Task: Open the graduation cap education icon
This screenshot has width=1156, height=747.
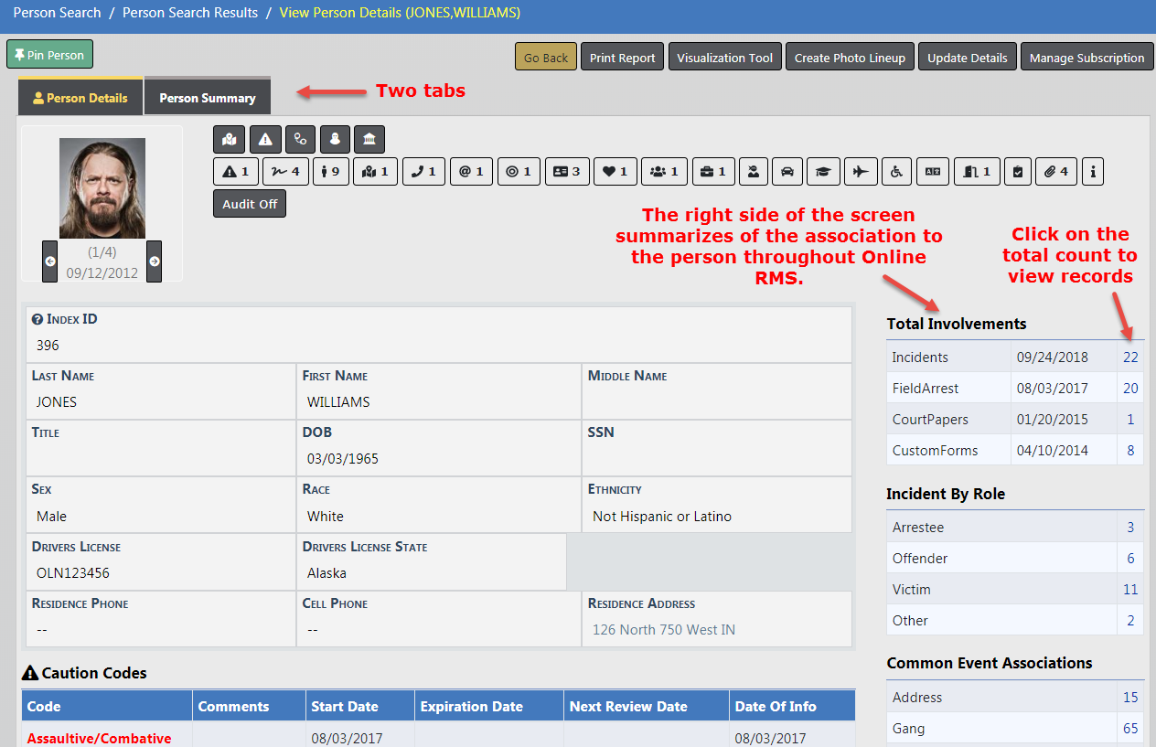Action: 823,171
